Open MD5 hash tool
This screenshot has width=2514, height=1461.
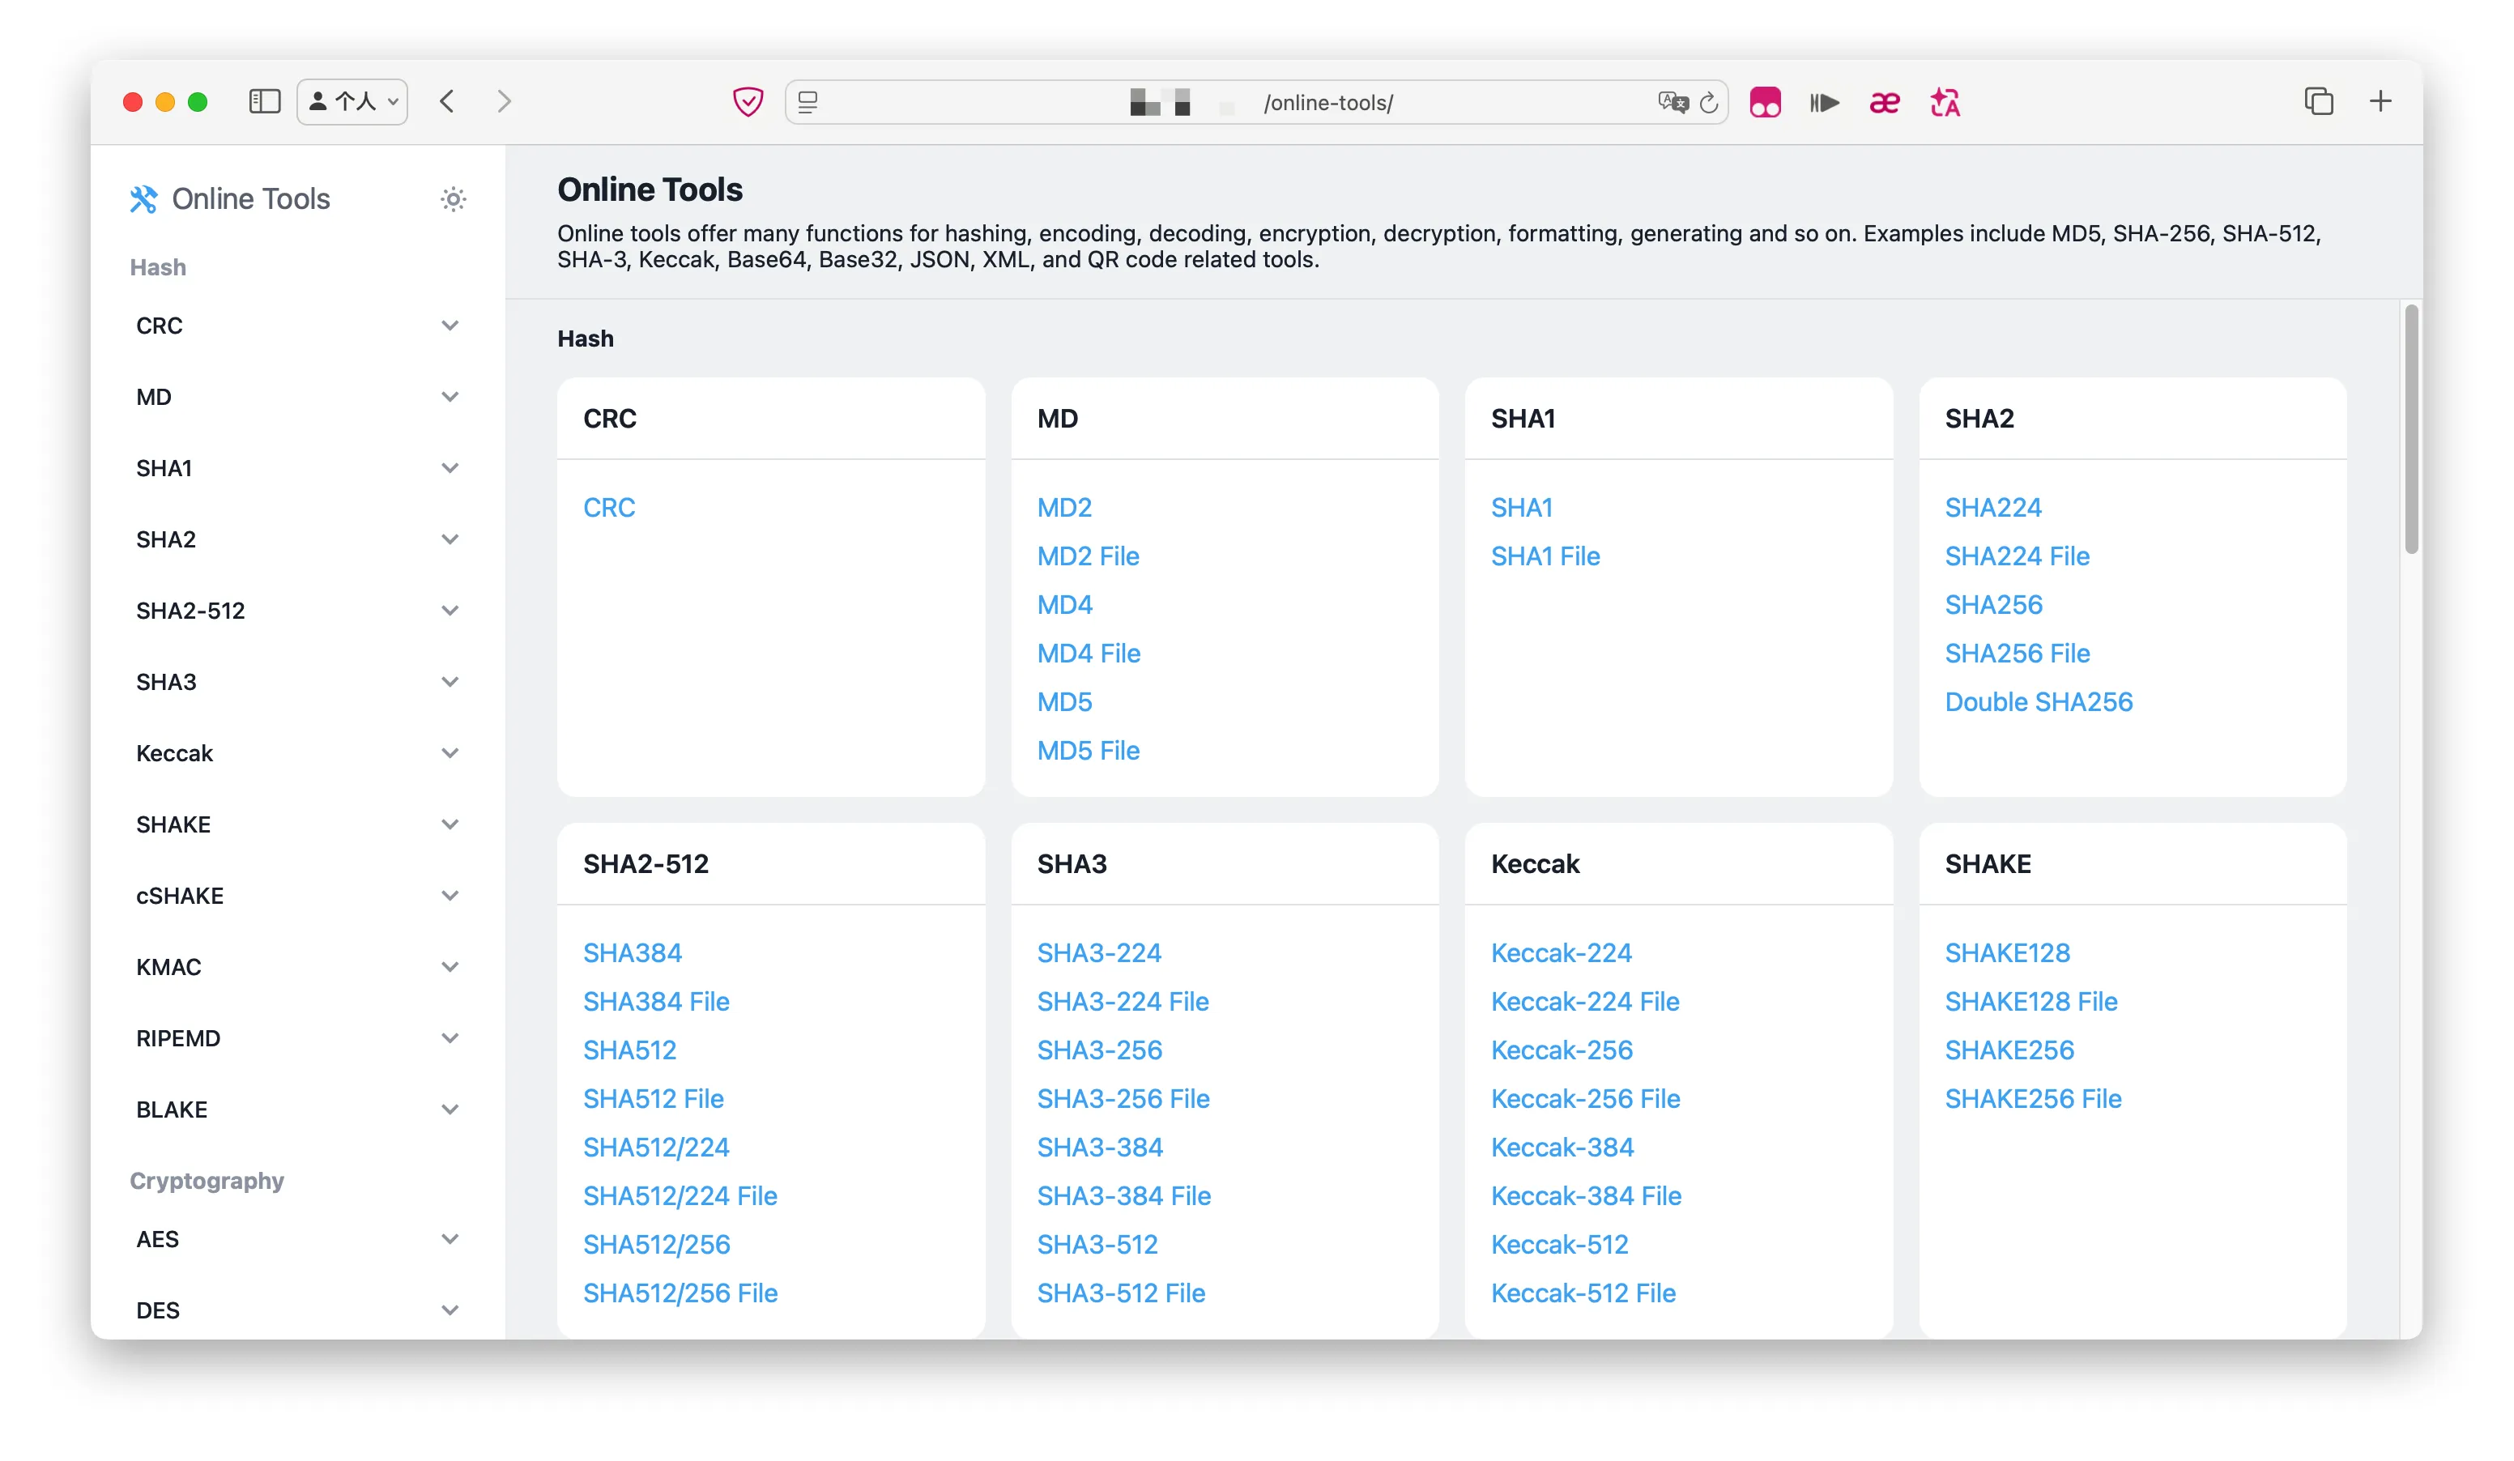(1064, 702)
